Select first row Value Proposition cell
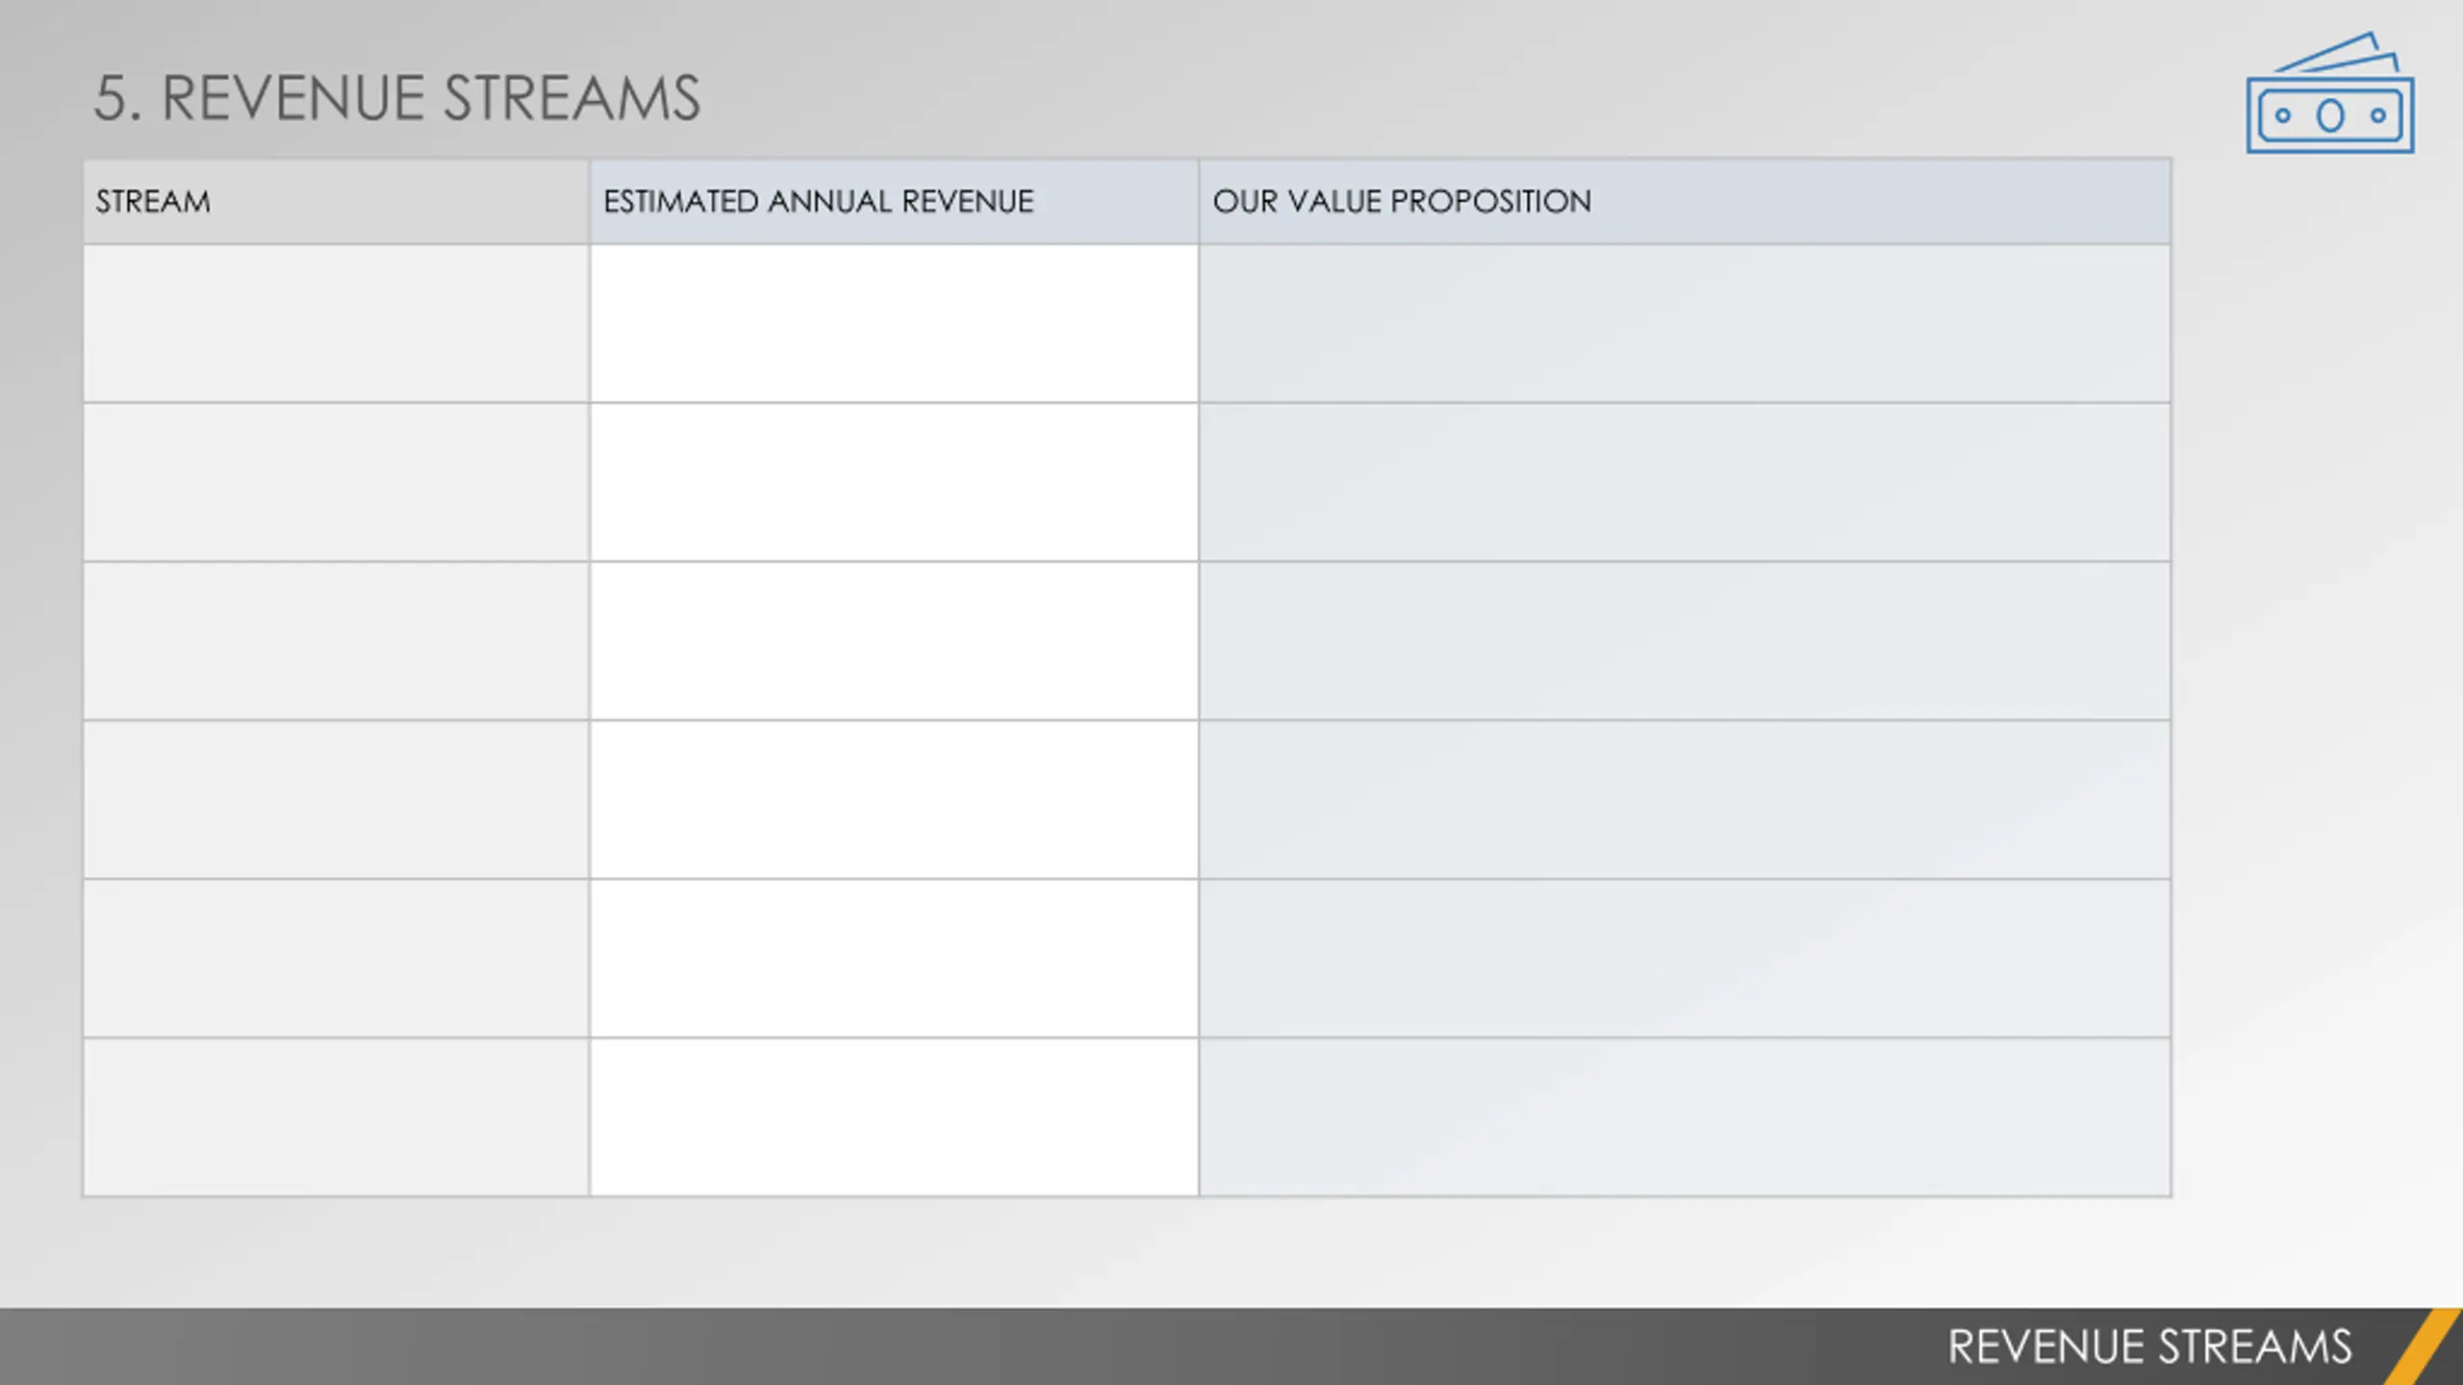2463x1385 pixels. (x=1685, y=323)
